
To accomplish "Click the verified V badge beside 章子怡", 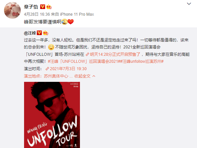I will (x=42, y=7).
